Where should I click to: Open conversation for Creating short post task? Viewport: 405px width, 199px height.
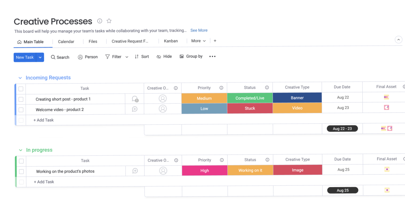[135, 99]
